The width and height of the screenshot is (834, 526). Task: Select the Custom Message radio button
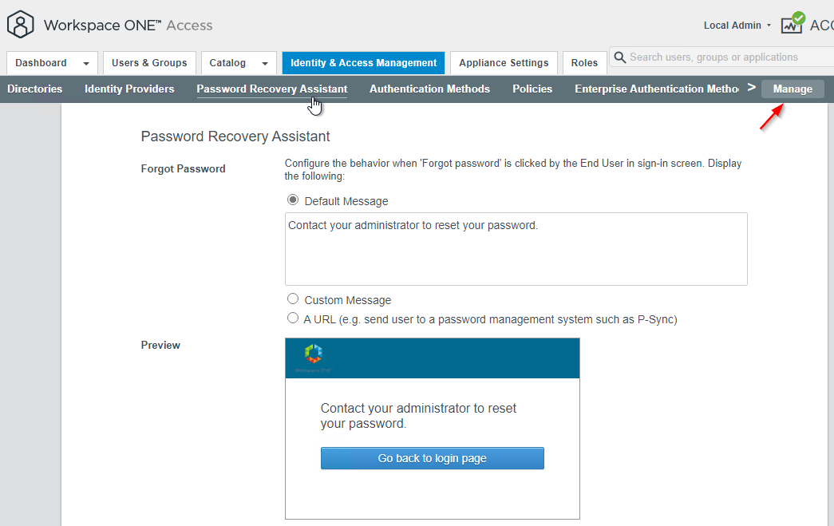pos(293,299)
